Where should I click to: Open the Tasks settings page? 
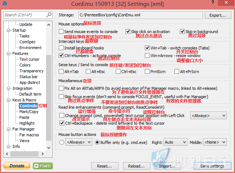[x=24, y=36]
